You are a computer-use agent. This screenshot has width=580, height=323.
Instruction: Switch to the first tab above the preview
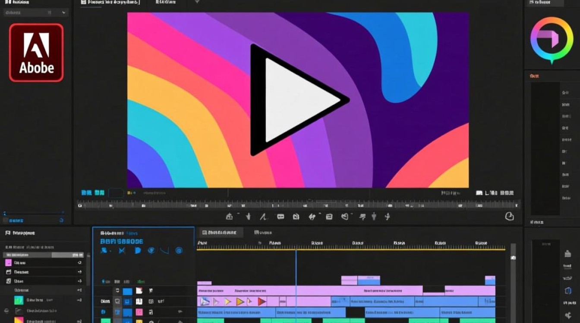pyautogui.click(x=110, y=2)
